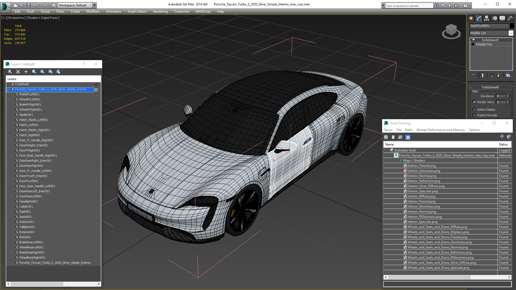Open the help dropdown arrow

(470, 5)
